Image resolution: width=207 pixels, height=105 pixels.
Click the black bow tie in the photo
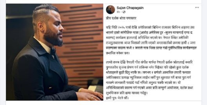click(53, 51)
